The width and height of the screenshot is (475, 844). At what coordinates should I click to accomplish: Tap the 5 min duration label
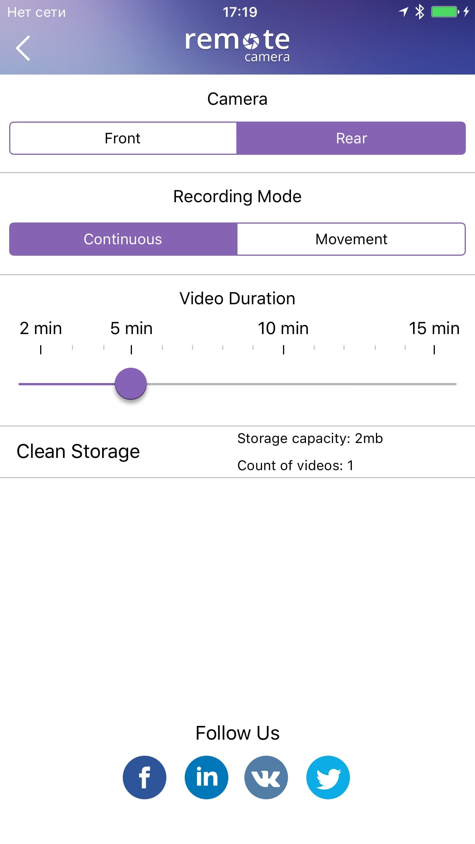pos(131,328)
